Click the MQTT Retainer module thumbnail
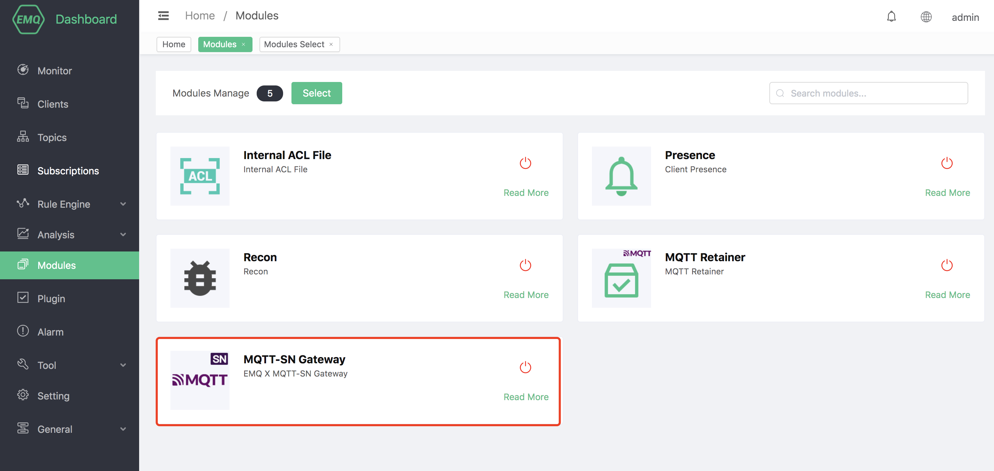Image resolution: width=994 pixels, height=471 pixels. (x=621, y=278)
